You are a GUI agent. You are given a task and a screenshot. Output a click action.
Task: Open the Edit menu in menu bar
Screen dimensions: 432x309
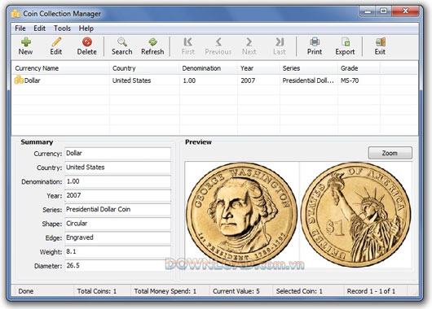click(x=39, y=28)
